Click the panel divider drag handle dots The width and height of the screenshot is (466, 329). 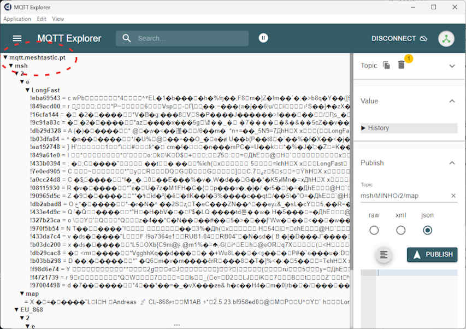(177, 325)
